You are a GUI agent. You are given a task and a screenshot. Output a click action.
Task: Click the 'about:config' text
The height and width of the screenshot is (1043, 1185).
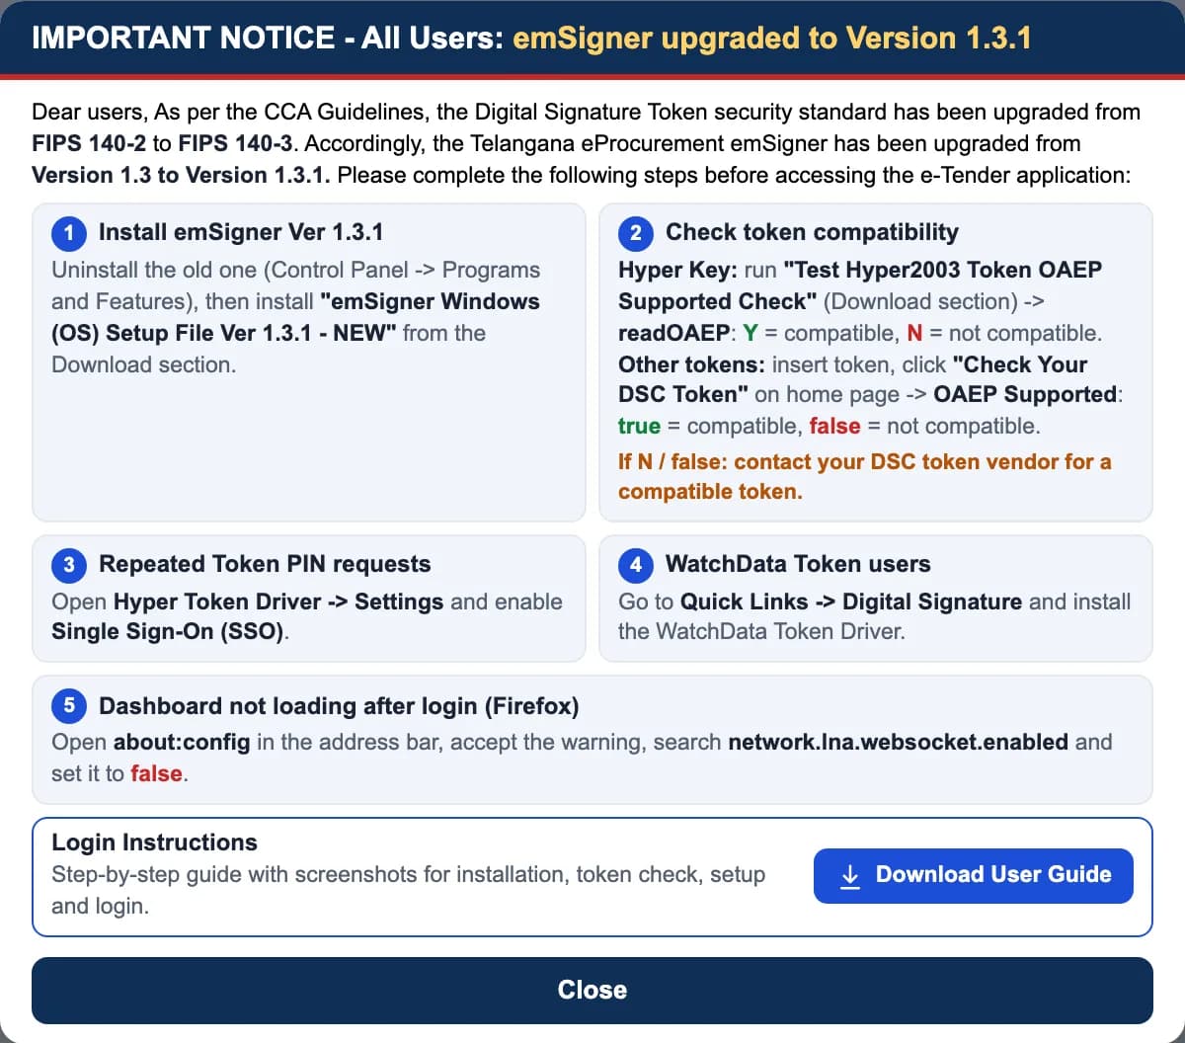tap(182, 742)
